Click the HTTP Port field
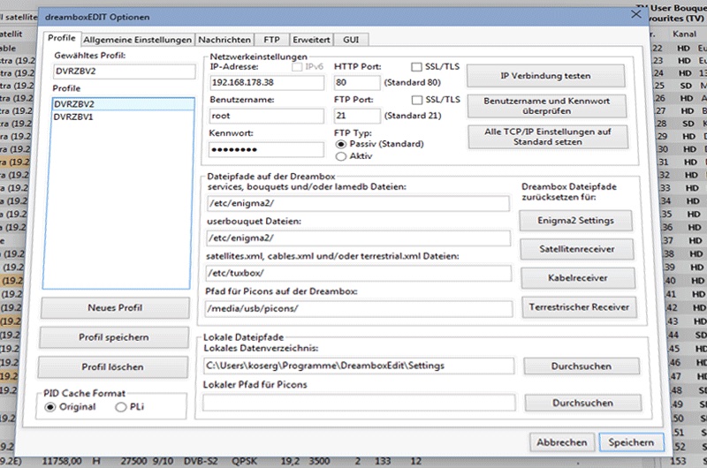This screenshot has width=707, height=468. tap(357, 82)
